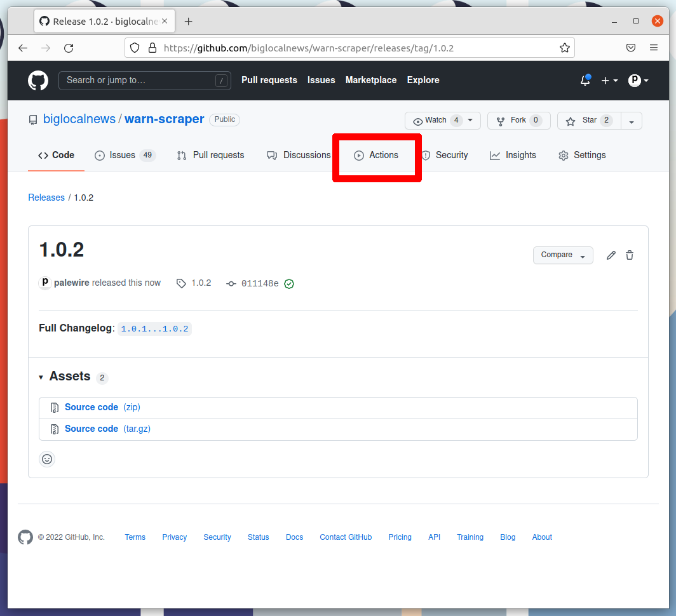Open the footer API link
This screenshot has height=616, width=676.
pos(434,537)
